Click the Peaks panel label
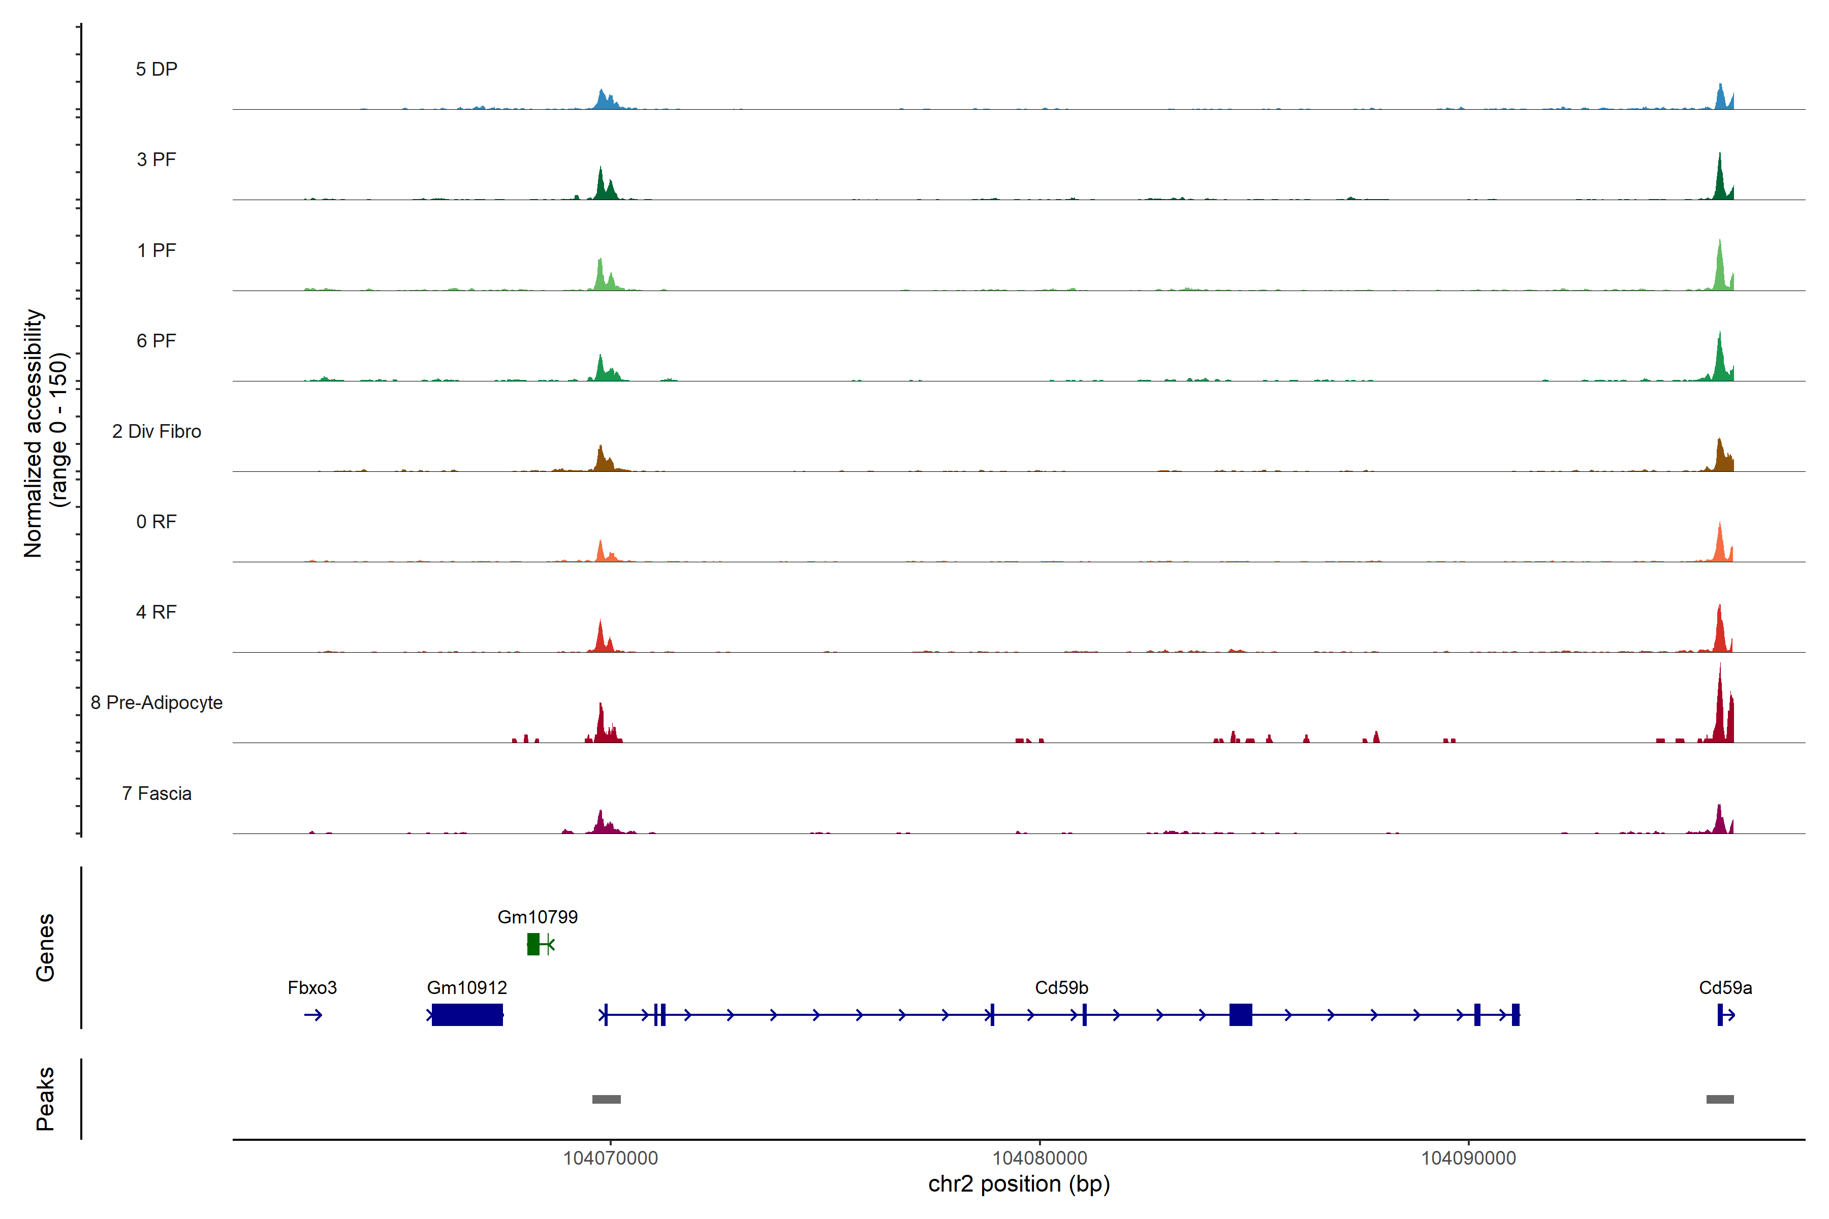 [x=45, y=1099]
